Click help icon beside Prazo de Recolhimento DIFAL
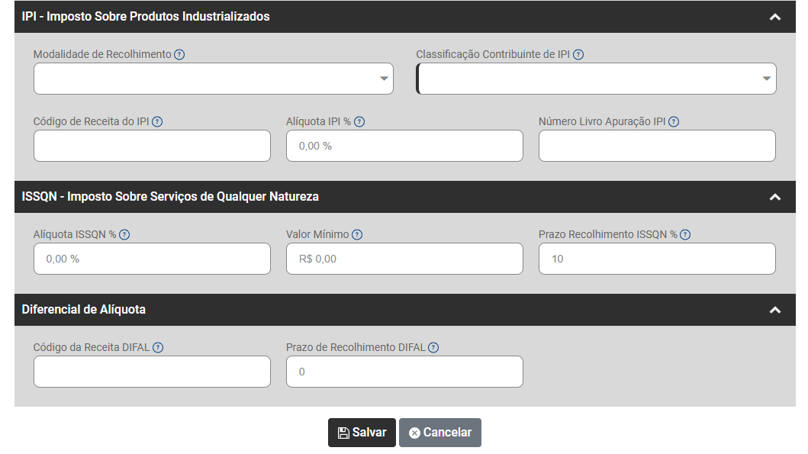Image resolution: width=808 pixels, height=454 pixels. 433,348
